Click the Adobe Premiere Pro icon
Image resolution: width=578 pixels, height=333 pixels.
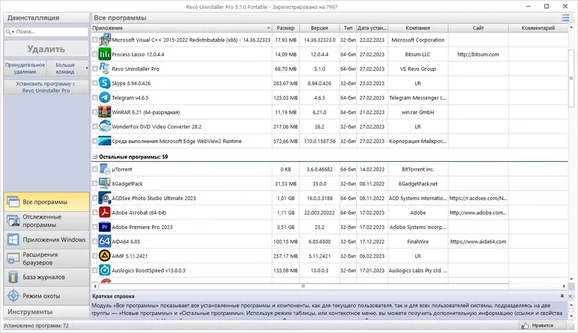[105, 227]
